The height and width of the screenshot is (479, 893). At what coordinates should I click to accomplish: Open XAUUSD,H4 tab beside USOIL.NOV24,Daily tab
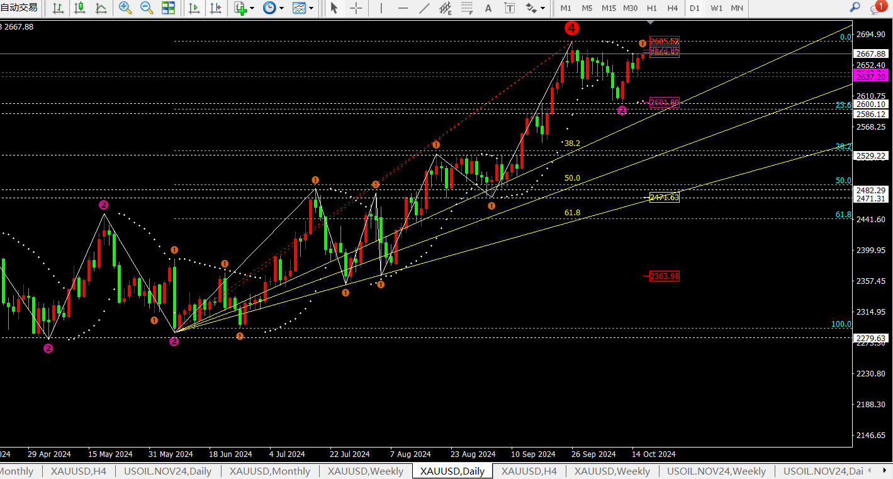(79, 471)
